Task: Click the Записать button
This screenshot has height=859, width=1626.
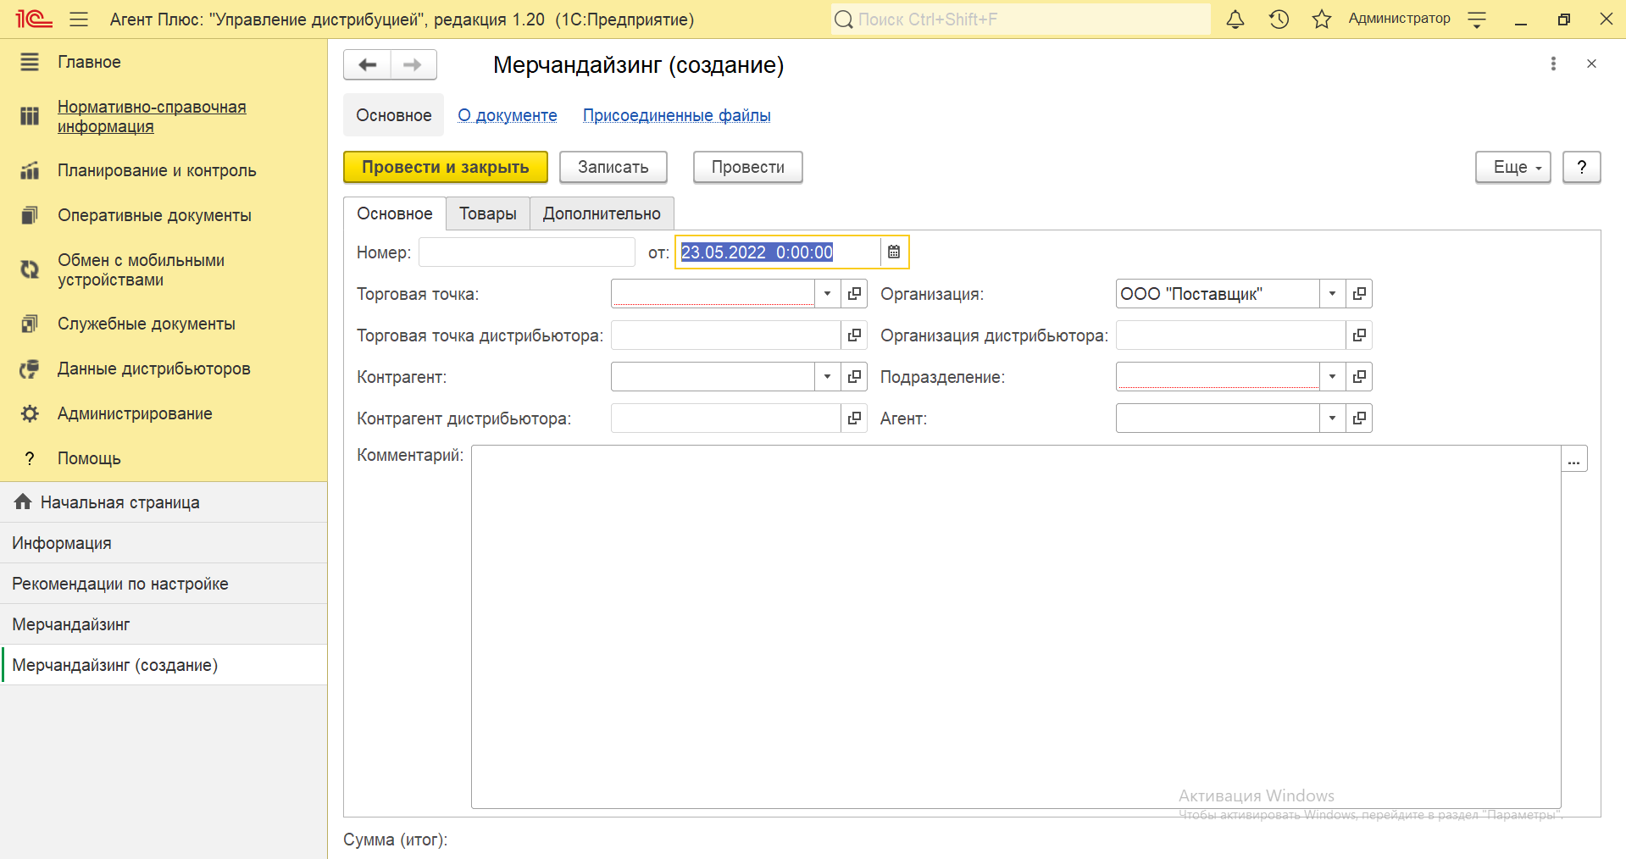Action: pos(613,167)
